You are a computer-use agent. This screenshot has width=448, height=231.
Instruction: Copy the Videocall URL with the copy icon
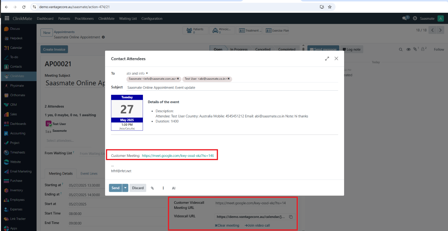[x=291, y=217]
